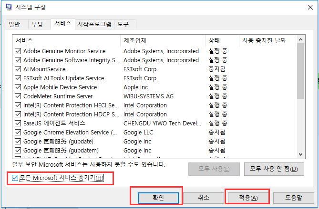
Task: Click 중지됨 status of ALMountService
Action: 217,69
